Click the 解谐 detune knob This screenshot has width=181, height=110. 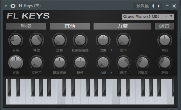pos(165,63)
